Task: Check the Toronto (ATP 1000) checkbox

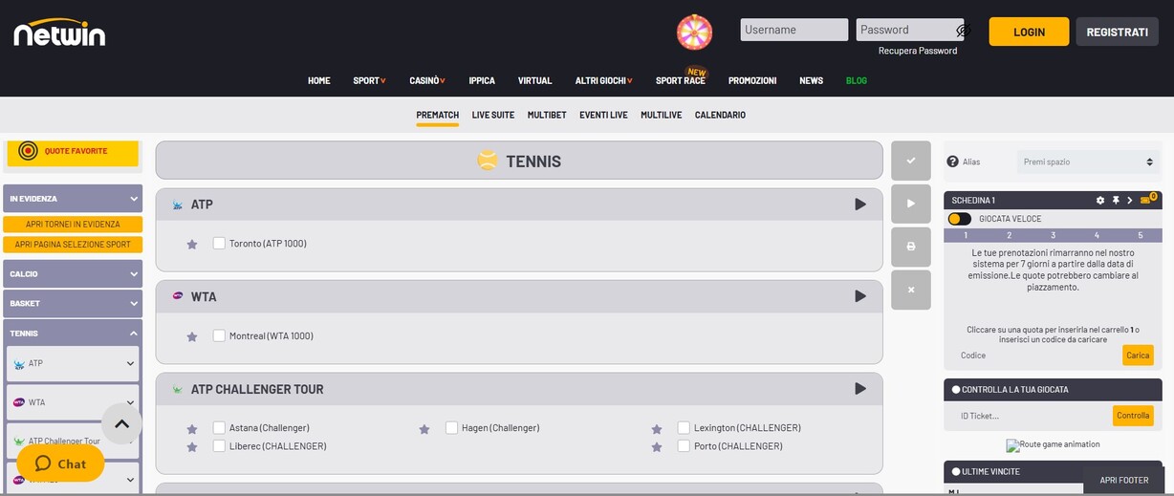Action: 219,244
